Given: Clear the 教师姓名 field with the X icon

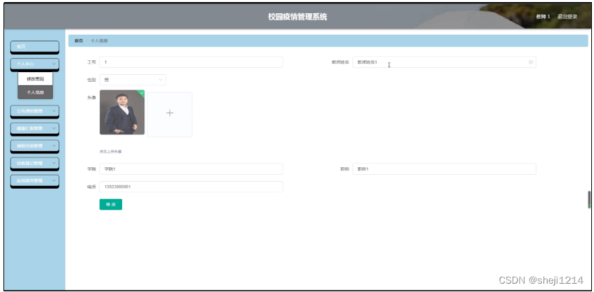Looking at the screenshot, I should 531,62.
